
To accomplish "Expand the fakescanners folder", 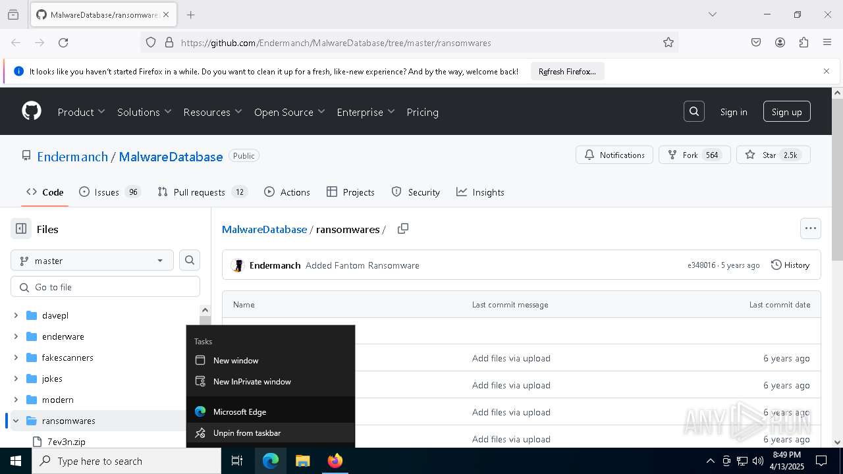I will (x=16, y=357).
